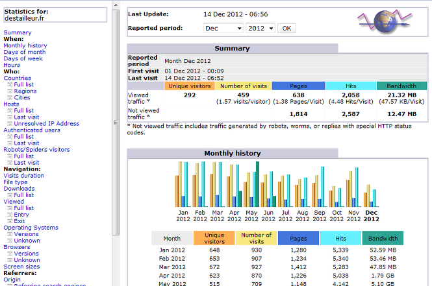Open the Visits duration navigation link
Image resolution: width=432 pixels, height=286 pixels.
[23, 175]
